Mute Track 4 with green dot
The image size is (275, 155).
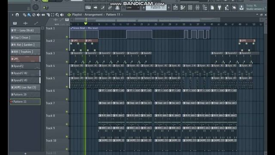pos(67,74)
